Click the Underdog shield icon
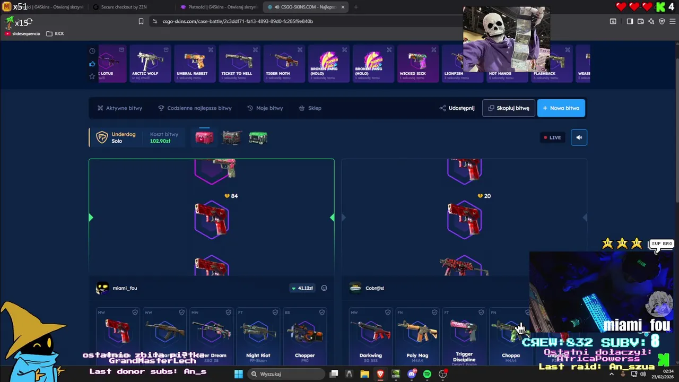Viewport: 679px width, 382px height. 101,137
